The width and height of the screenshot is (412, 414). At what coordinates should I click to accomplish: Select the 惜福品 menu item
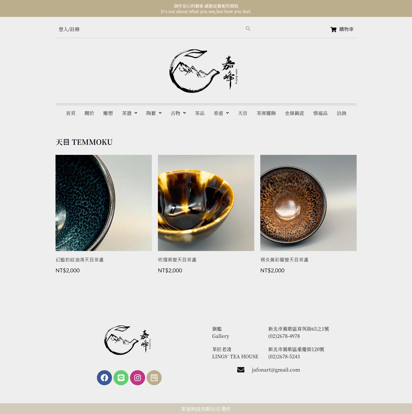[x=320, y=113]
